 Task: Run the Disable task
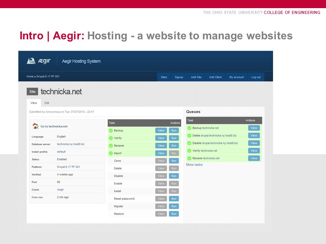(174, 176)
